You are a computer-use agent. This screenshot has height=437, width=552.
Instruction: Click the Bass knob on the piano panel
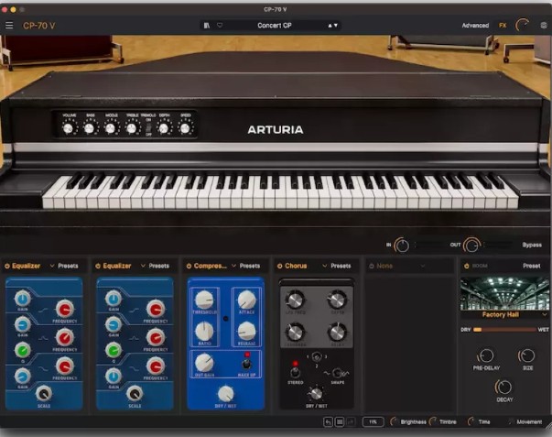(90, 127)
